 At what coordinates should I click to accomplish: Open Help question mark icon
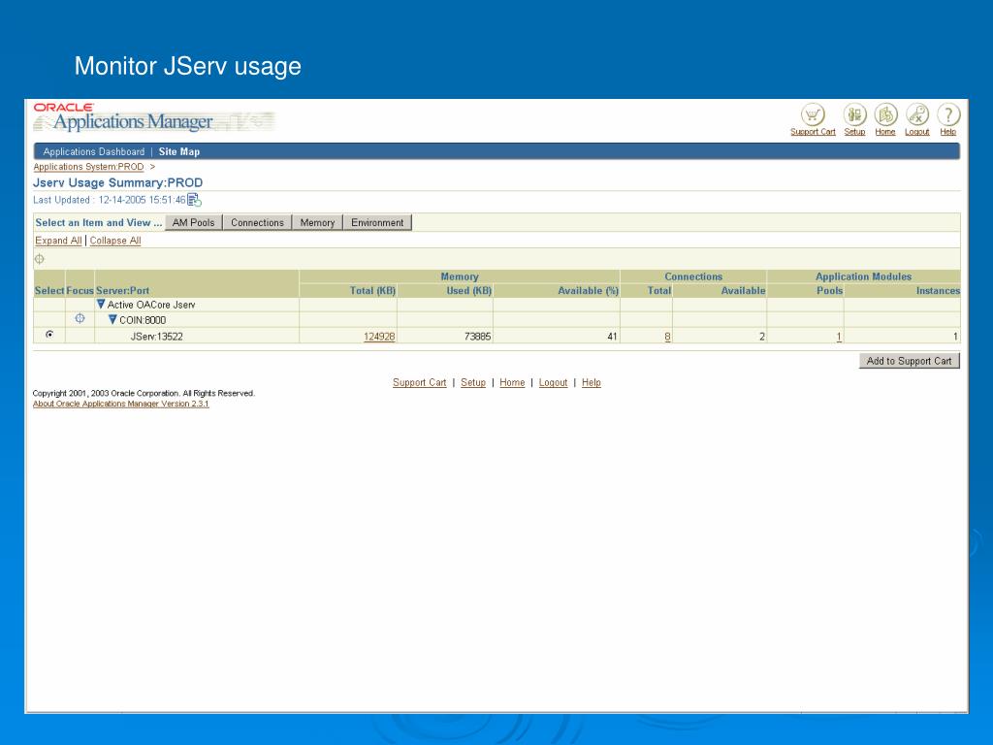click(948, 115)
